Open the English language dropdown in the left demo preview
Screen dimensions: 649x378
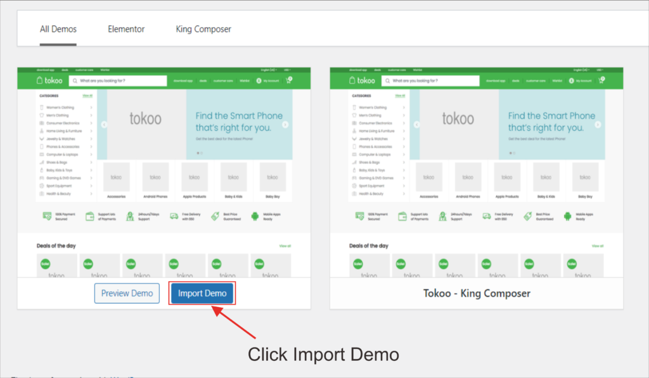pyautogui.click(x=269, y=70)
